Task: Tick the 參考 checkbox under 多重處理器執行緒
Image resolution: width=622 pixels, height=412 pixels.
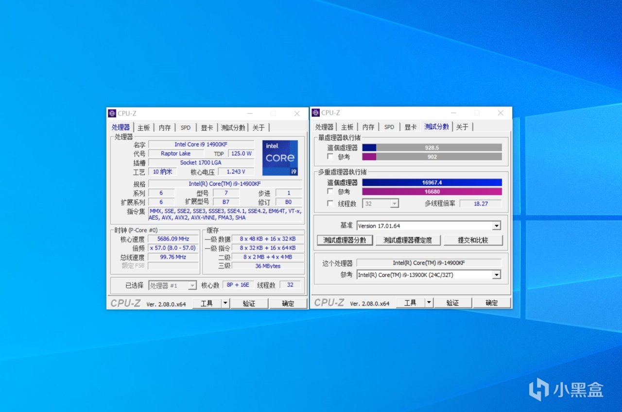Action: [330, 192]
